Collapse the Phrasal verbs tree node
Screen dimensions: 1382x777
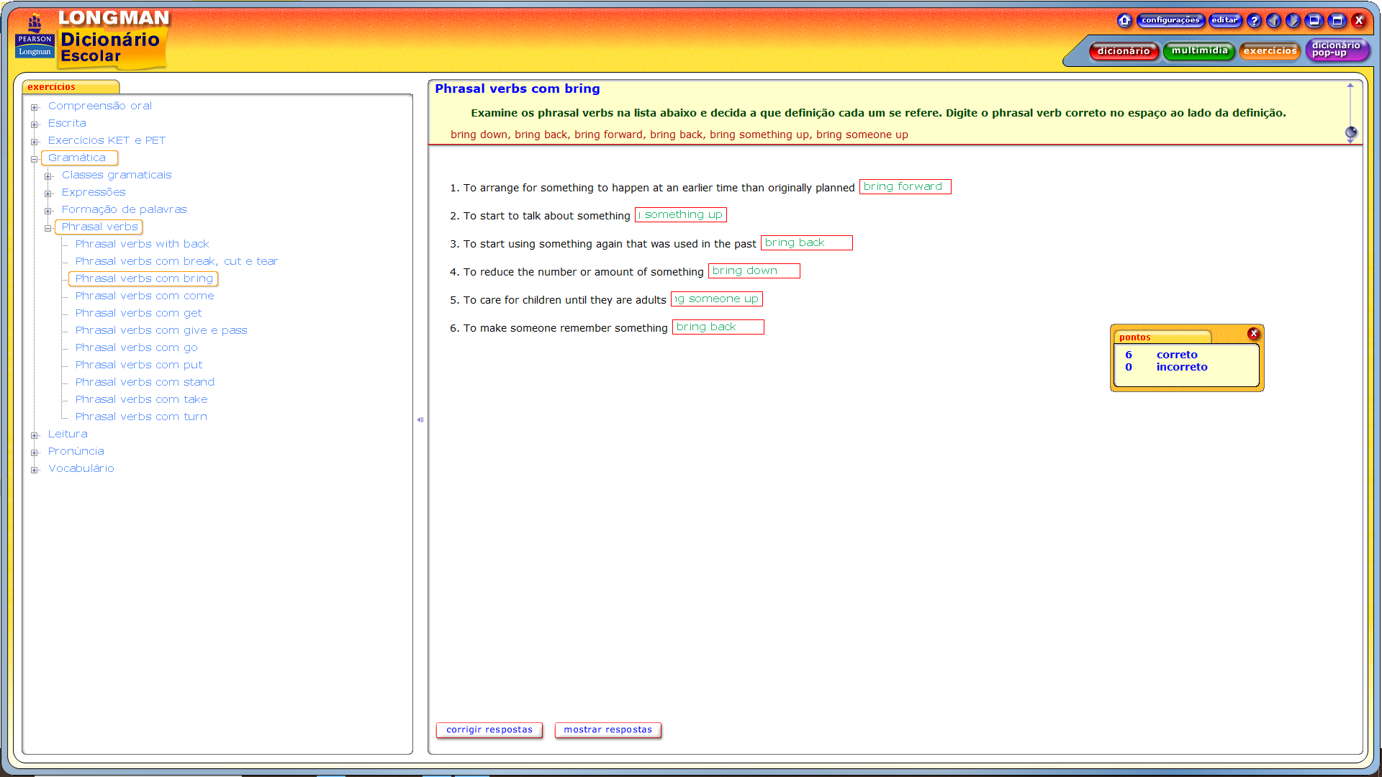coord(48,228)
